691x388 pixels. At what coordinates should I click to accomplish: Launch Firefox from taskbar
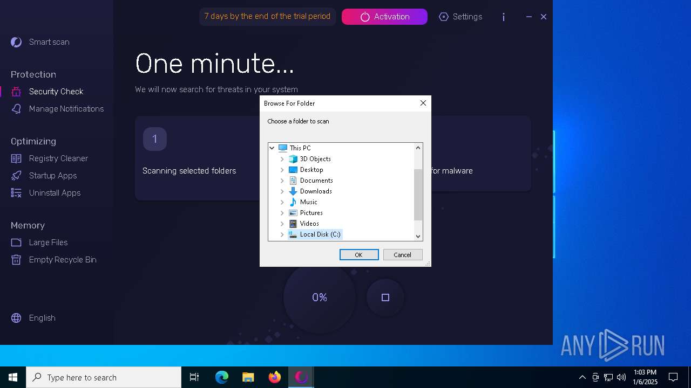tap(274, 377)
